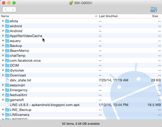162x127 pixels.
Task: Click the DCIM folder icon
Action: pyautogui.click(x=7, y=65)
